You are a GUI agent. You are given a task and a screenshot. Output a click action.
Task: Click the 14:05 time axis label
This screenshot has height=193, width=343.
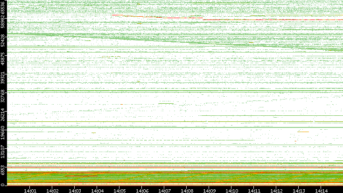[119, 191]
